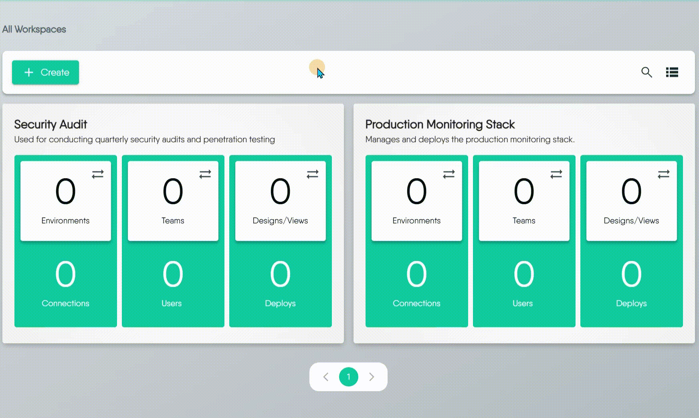Click transfer arrows on Security Audit Teams card
Viewport: 699px width, 418px height.
click(205, 174)
